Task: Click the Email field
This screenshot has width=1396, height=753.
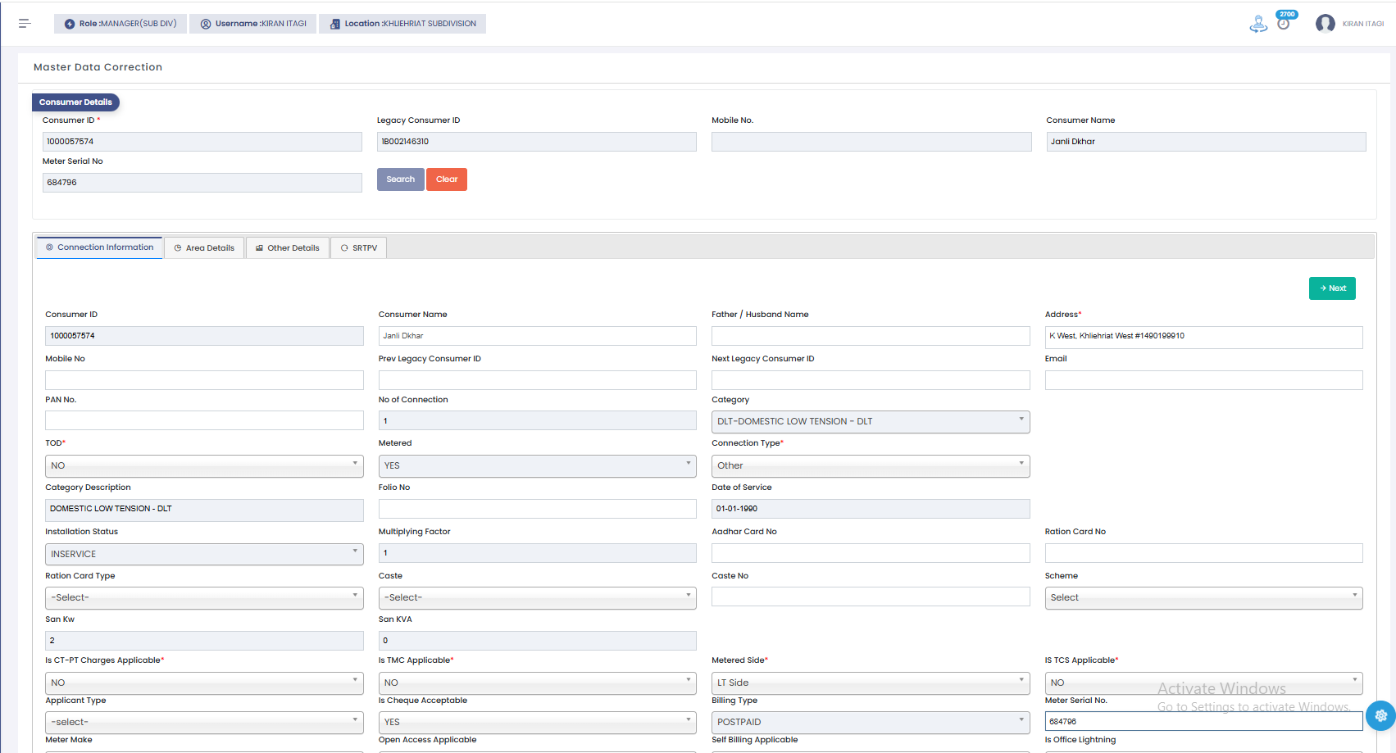Action: click(x=1203, y=380)
